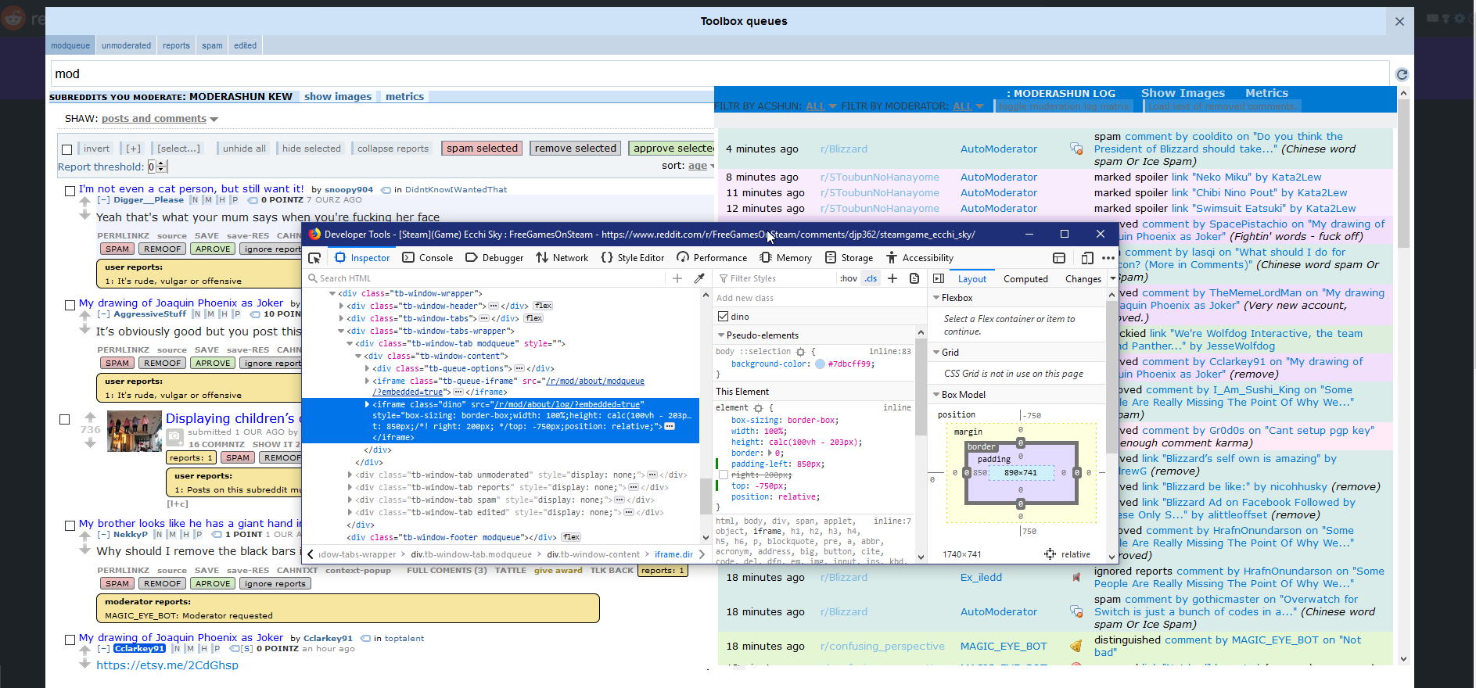Click the 'spam selected' button
The width and height of the screenshot is (1476, 688).
[482, 149]
